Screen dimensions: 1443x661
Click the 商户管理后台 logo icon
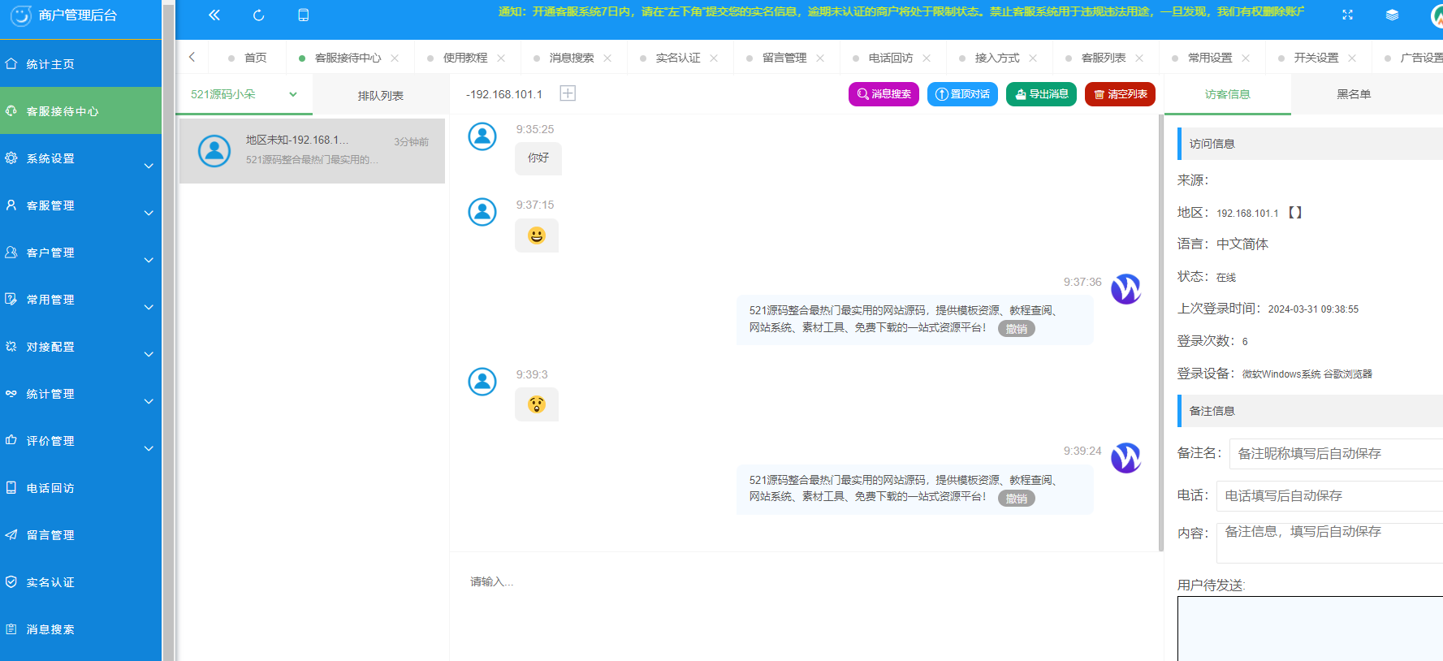[20, 15]
